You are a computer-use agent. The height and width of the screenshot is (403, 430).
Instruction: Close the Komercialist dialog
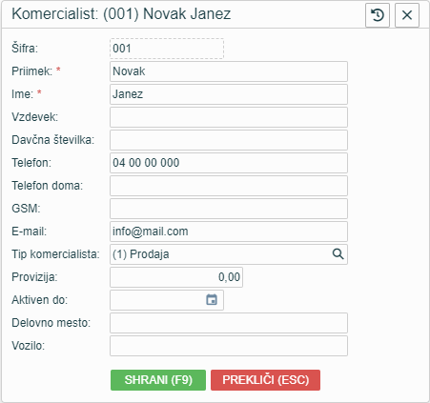click(407, 15)
